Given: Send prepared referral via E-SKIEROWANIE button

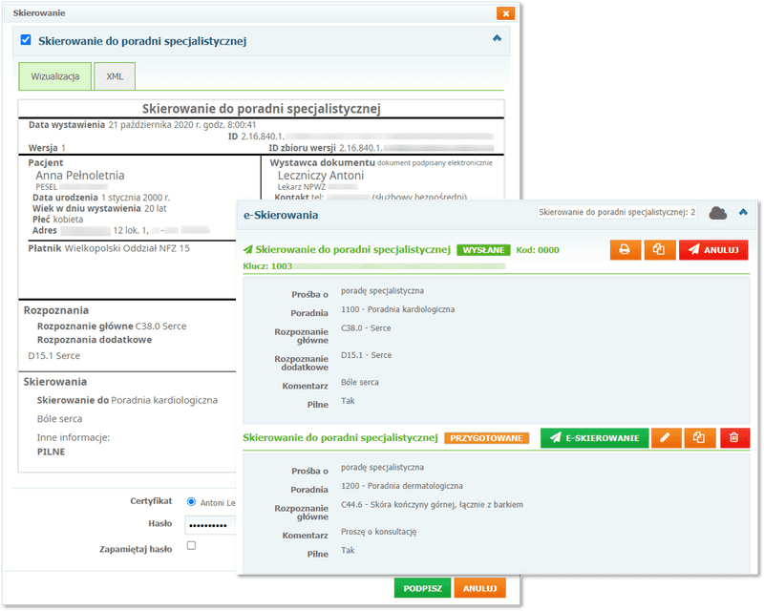Looking at the screenshot, I should tap(594, 438).
